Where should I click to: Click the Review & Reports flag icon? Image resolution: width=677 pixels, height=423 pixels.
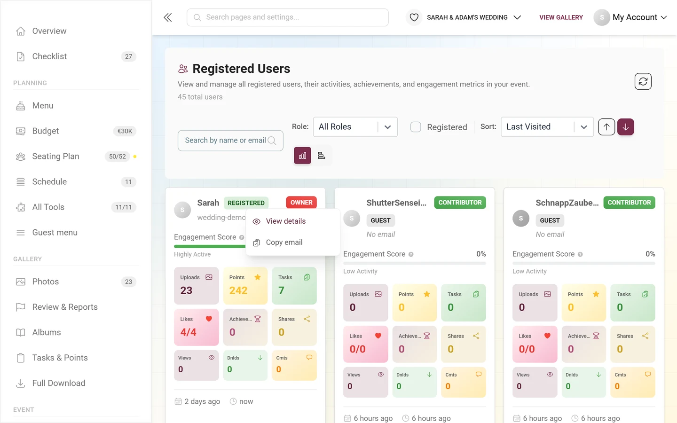[x=21, y=307]
